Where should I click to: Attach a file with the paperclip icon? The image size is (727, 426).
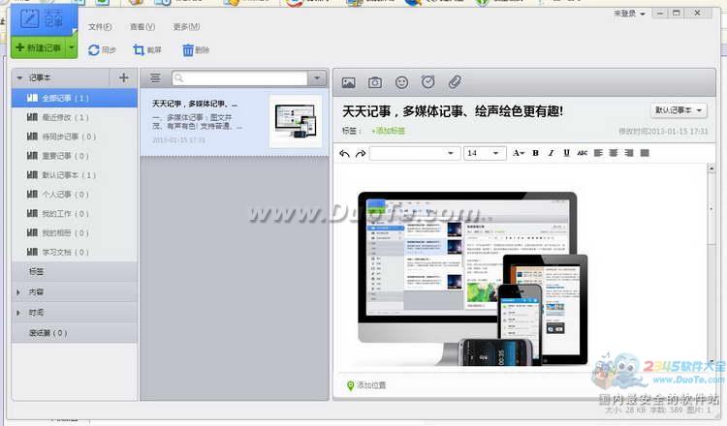pyautogui.click(x=454, y=82)
